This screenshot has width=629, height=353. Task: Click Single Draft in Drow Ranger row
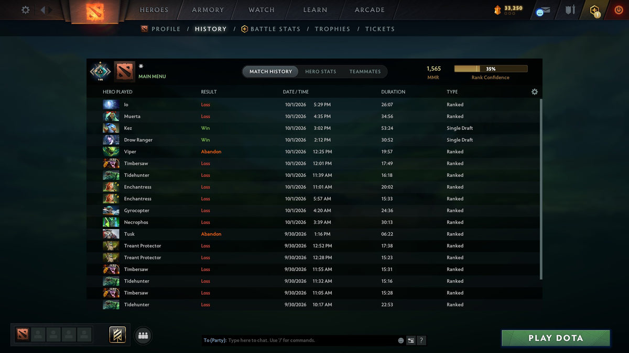460,140
